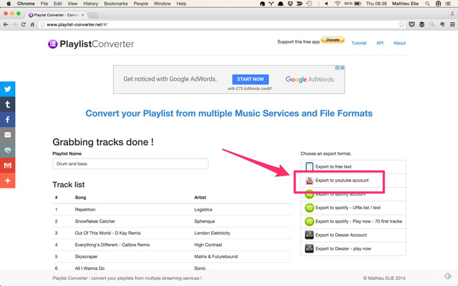Open the API link
Screen dimensions: 458x286
pos(380,43)
